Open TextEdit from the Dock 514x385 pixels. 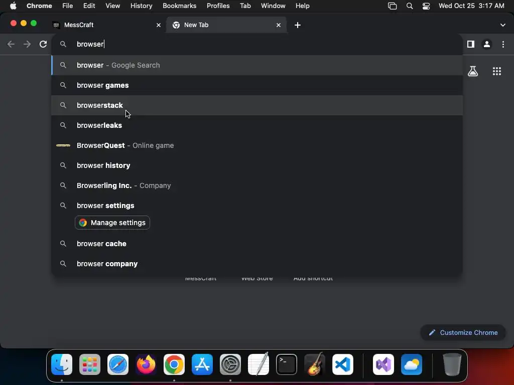(x=259, y=364)
